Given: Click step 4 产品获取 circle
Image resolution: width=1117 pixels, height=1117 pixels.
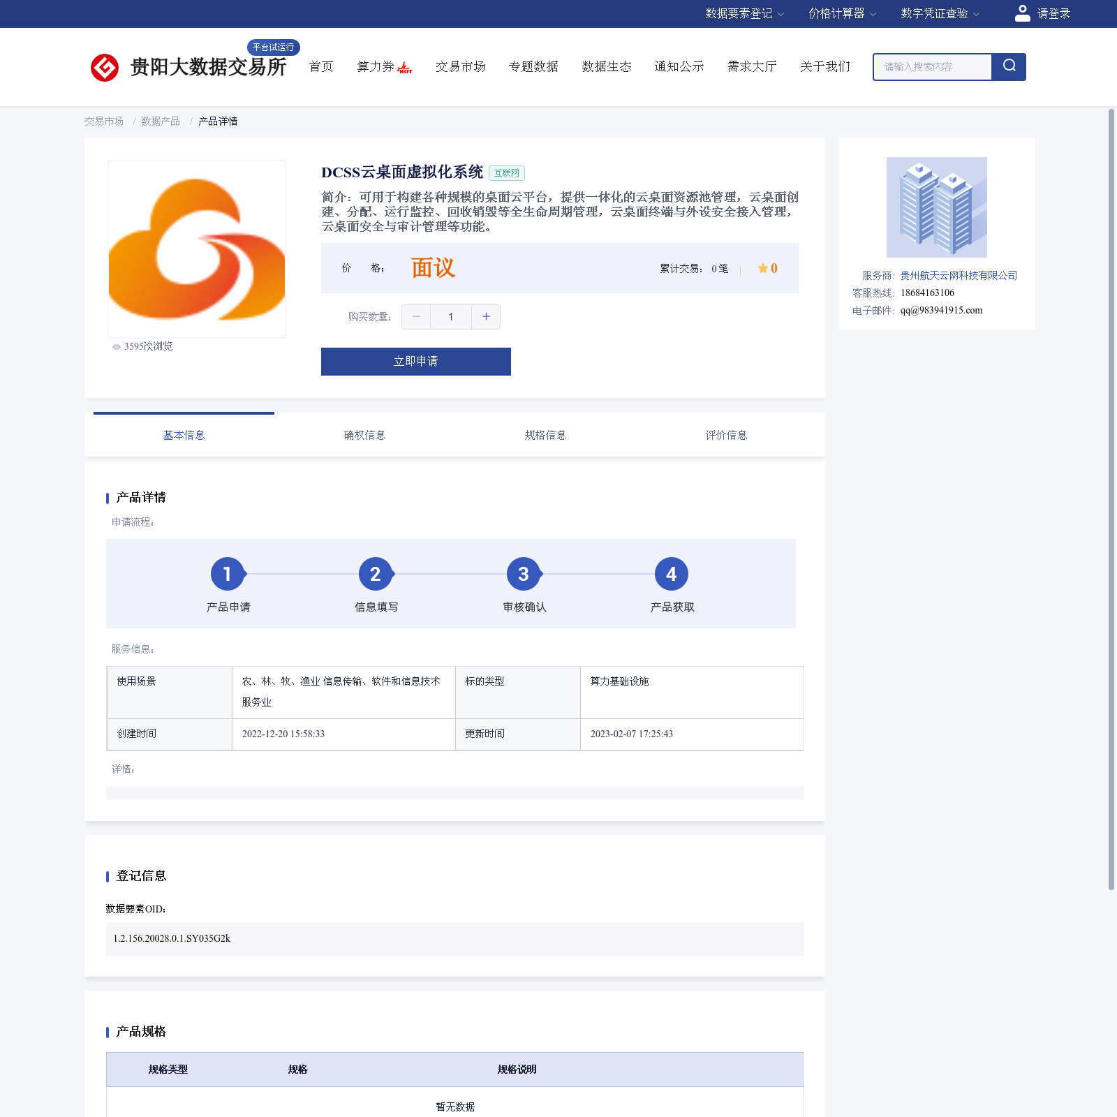Looking at the screenshot, I should tap(671, 574).
